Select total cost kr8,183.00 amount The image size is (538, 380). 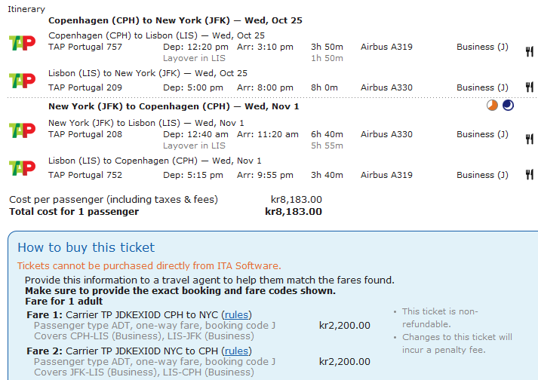tap(294, 212)
